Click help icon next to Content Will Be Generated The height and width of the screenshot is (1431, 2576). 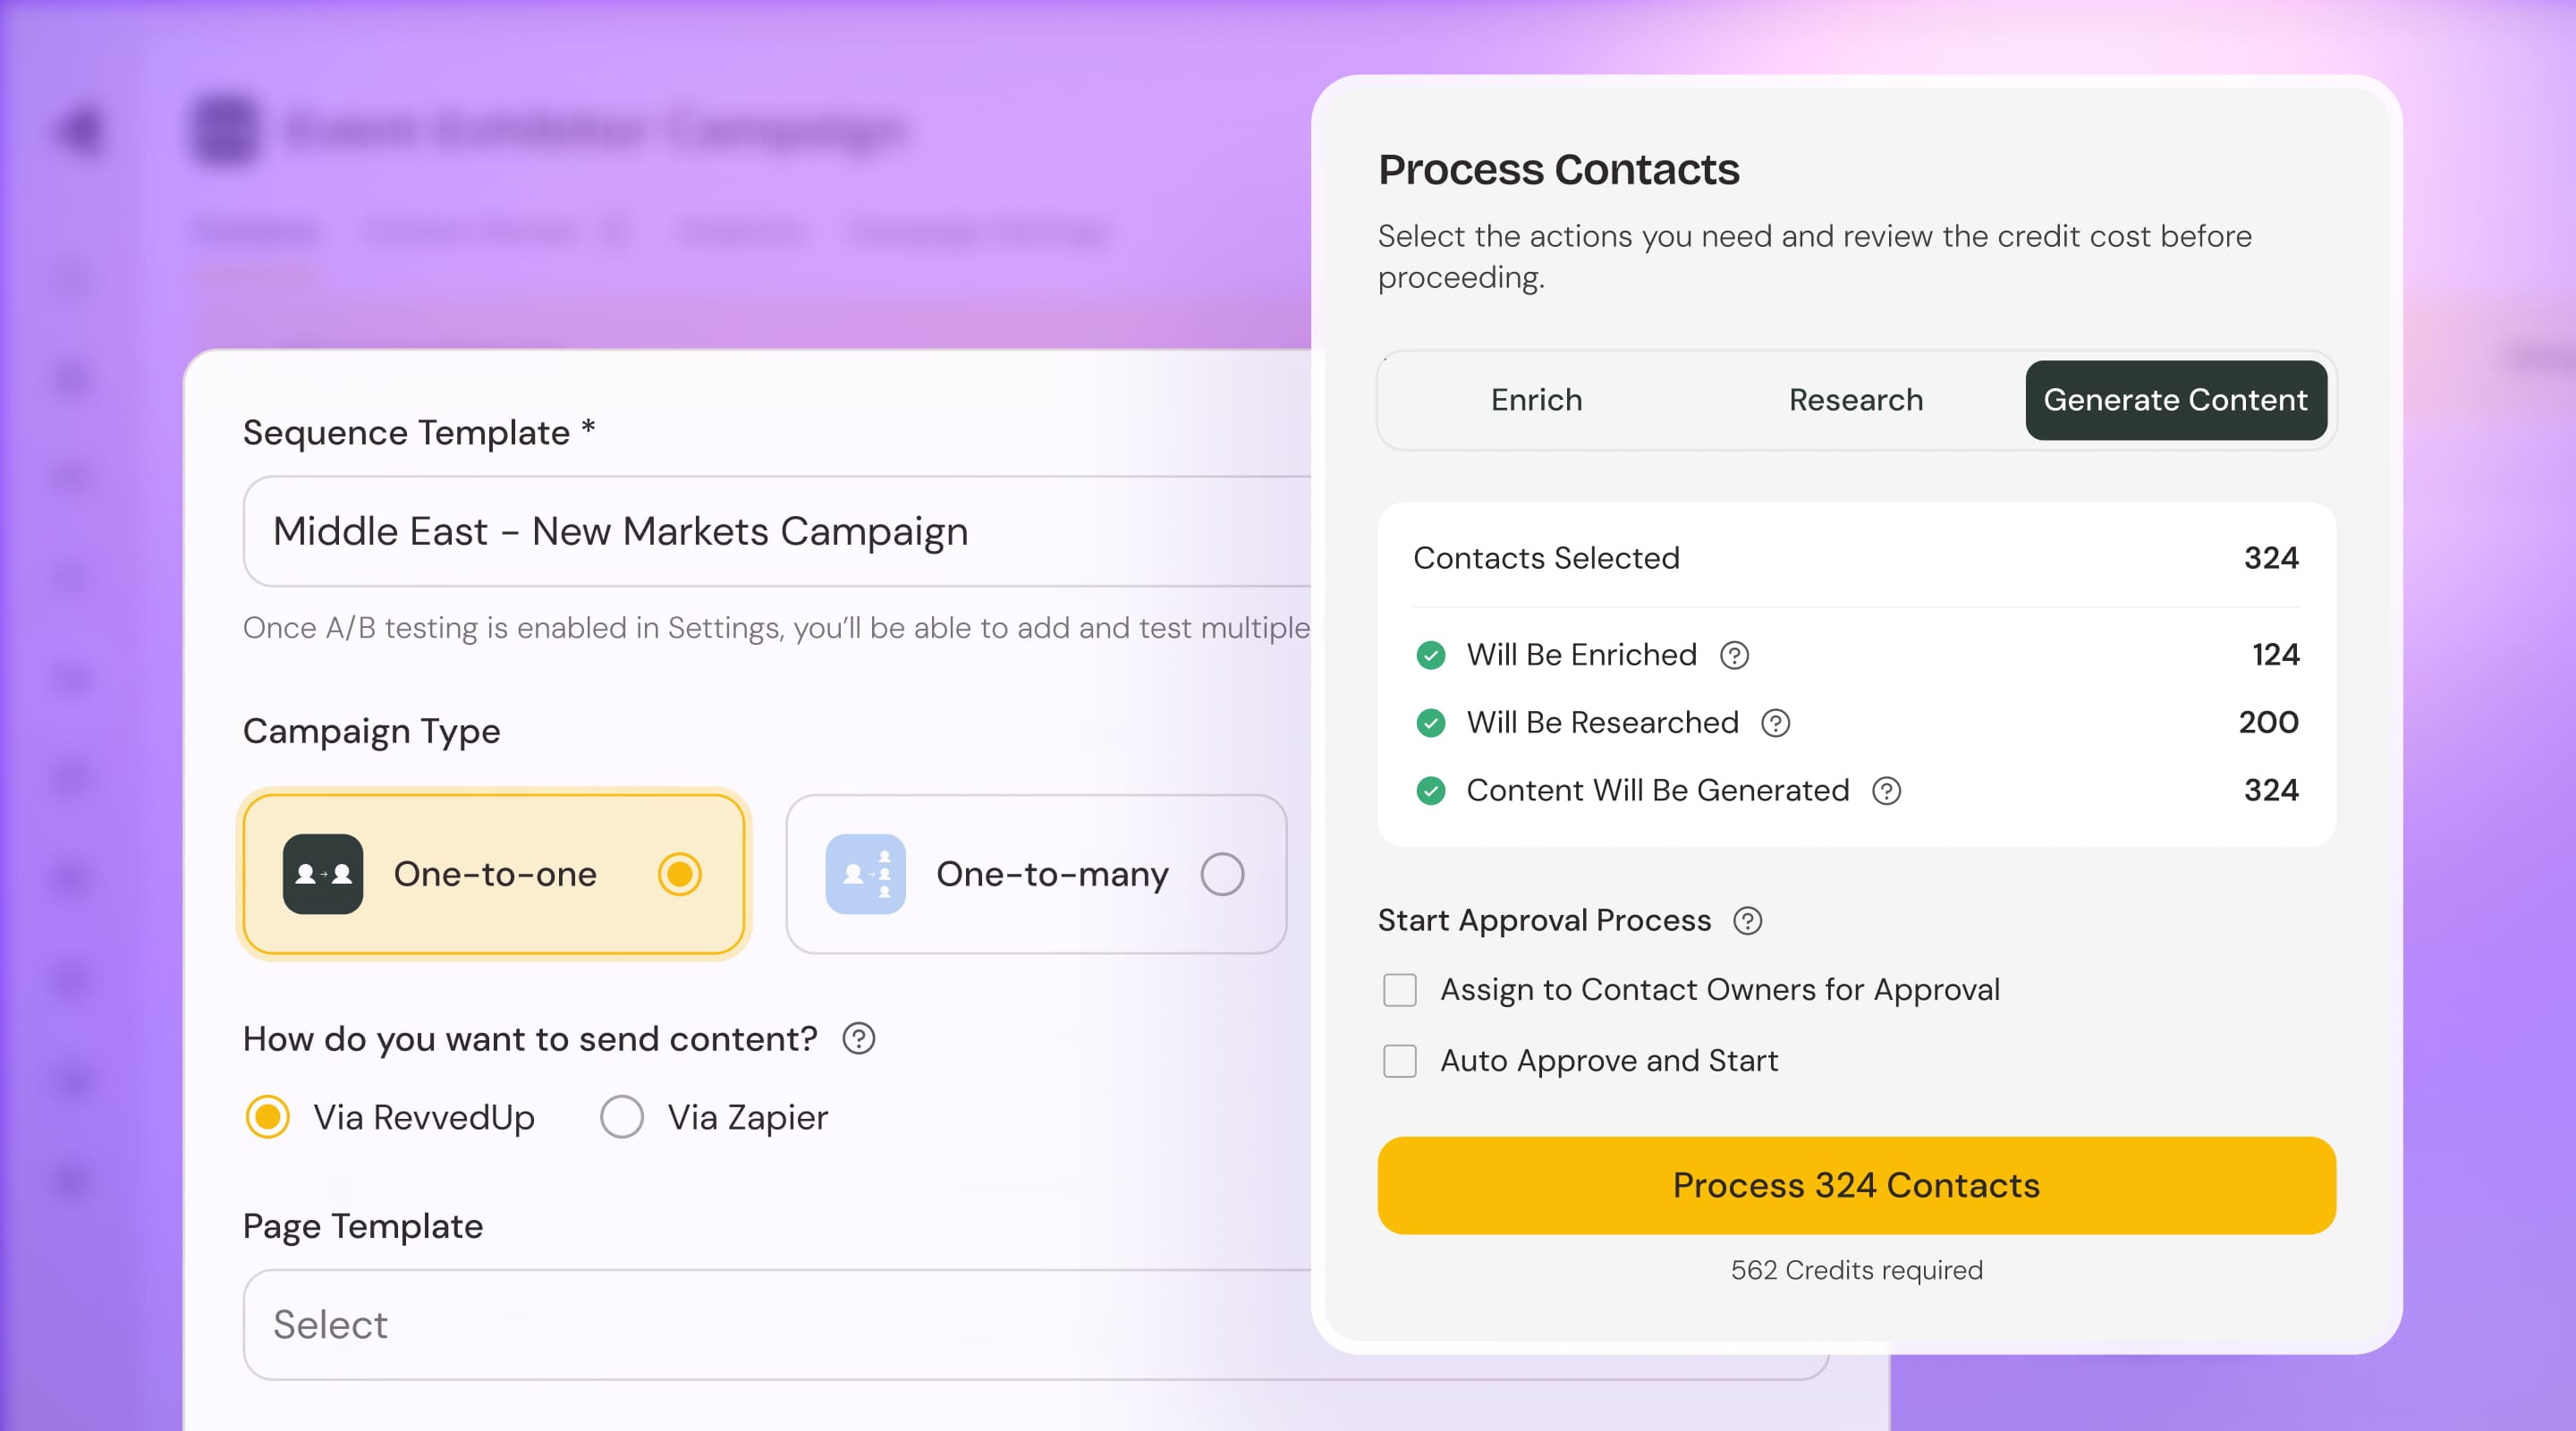point(1887,790)
